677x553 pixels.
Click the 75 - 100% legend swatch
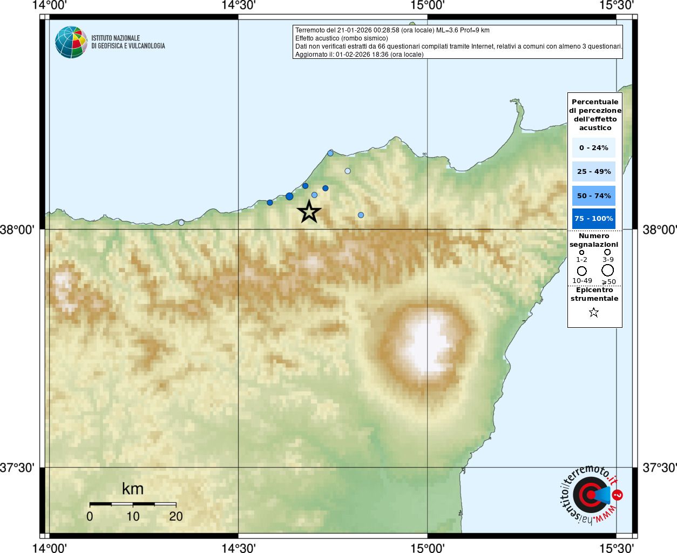[594, 219]
